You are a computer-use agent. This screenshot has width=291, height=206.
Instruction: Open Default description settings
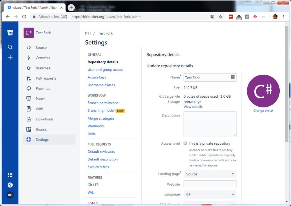(103, 159)
